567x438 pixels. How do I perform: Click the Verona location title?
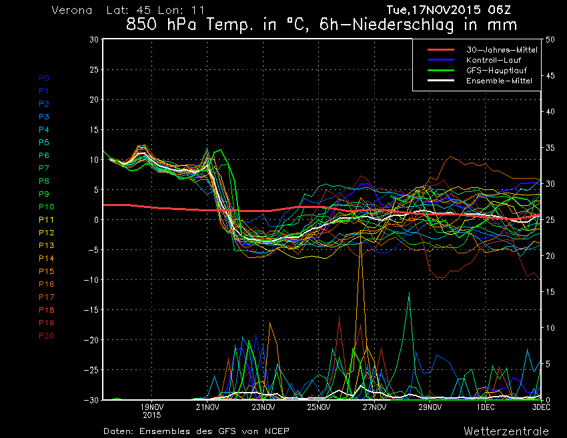(x=72, y=10)
